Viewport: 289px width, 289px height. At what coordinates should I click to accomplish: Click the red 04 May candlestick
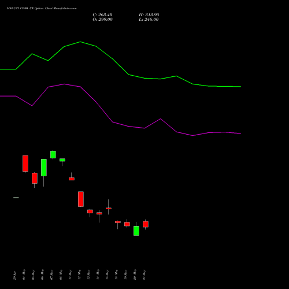[25, 164]
